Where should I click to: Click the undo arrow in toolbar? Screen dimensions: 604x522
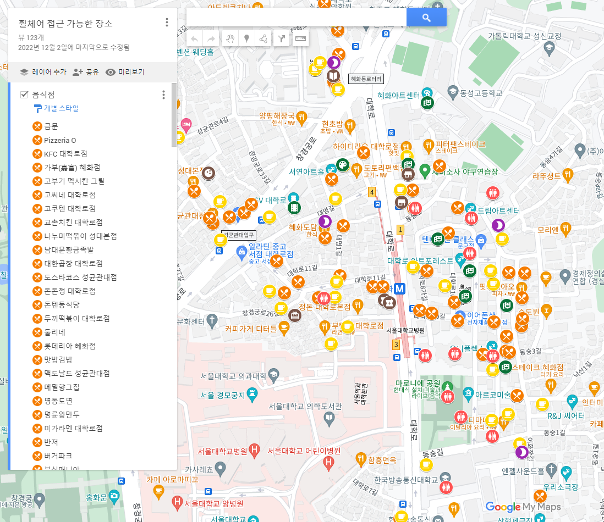(x=195, y=38)
